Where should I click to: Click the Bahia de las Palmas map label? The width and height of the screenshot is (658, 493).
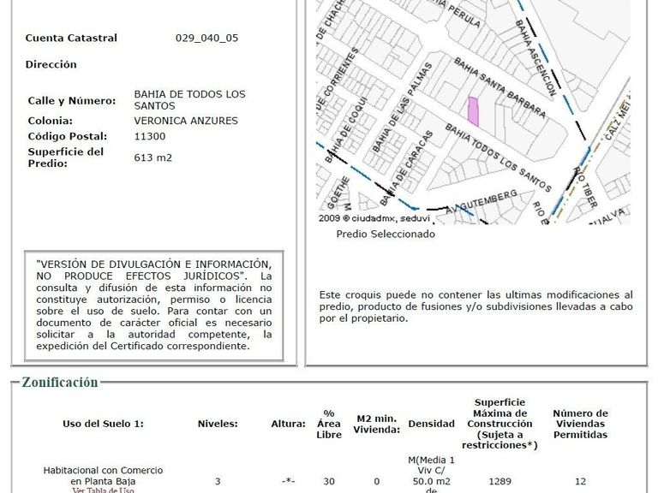pos(402,107)
